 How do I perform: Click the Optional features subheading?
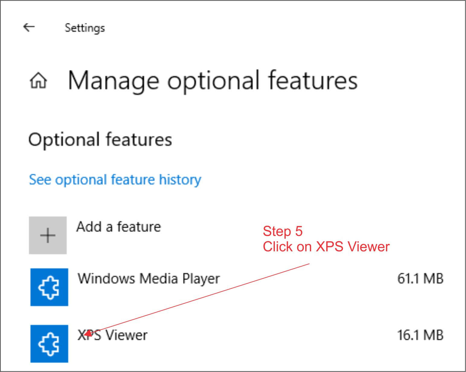(x=100, y=140)
